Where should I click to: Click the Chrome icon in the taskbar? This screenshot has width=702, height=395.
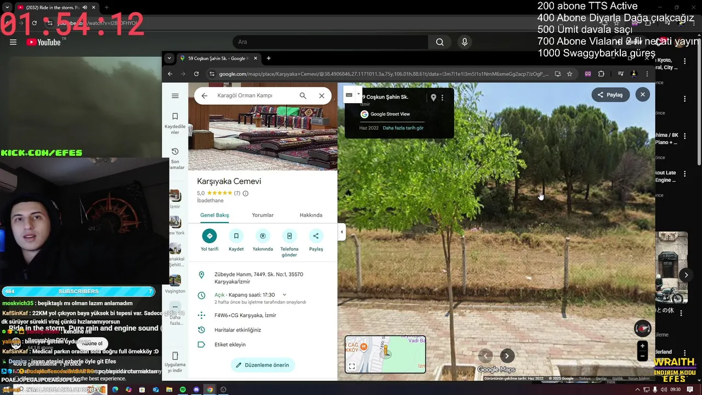pyautogui.click(x=210, y=390)
